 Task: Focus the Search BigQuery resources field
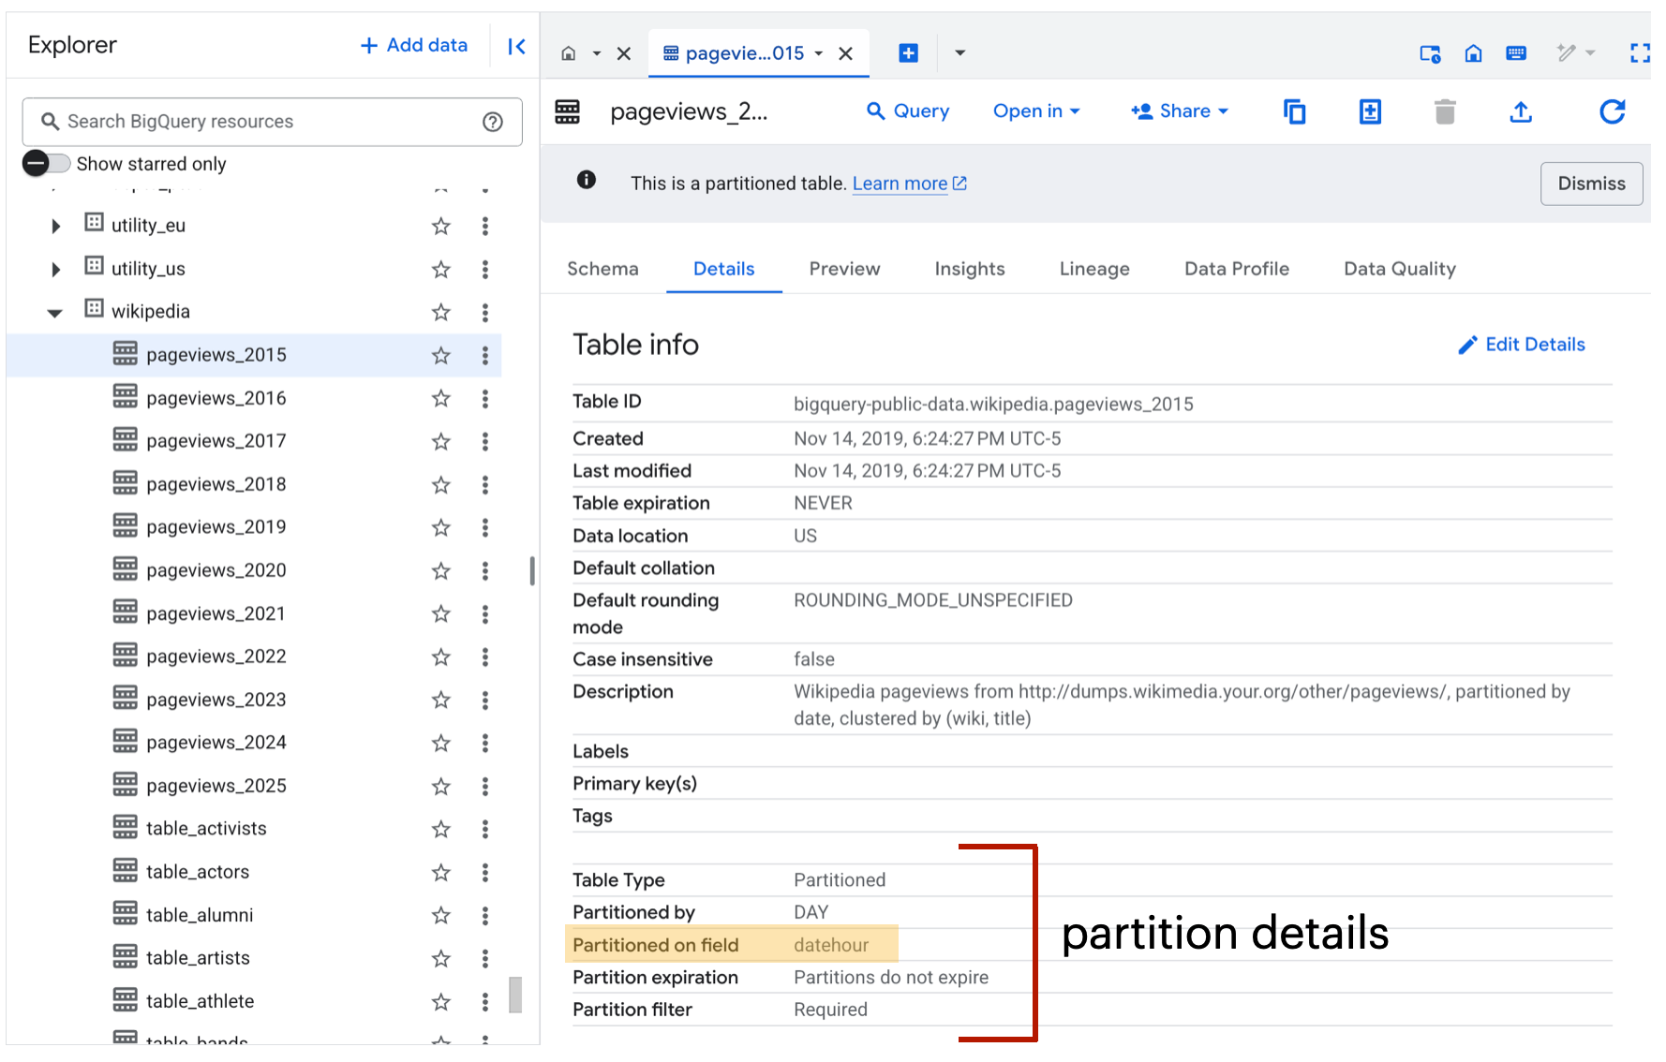coord(272,122)
